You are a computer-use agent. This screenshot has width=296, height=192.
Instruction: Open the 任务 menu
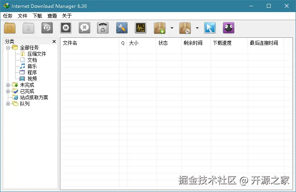(x=7, y=16)
